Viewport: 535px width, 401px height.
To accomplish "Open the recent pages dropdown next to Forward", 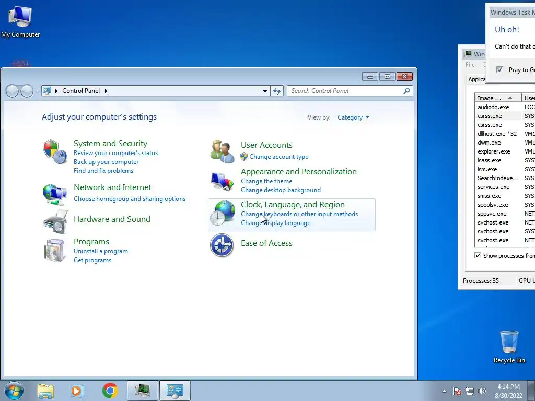I will point(37,91).
